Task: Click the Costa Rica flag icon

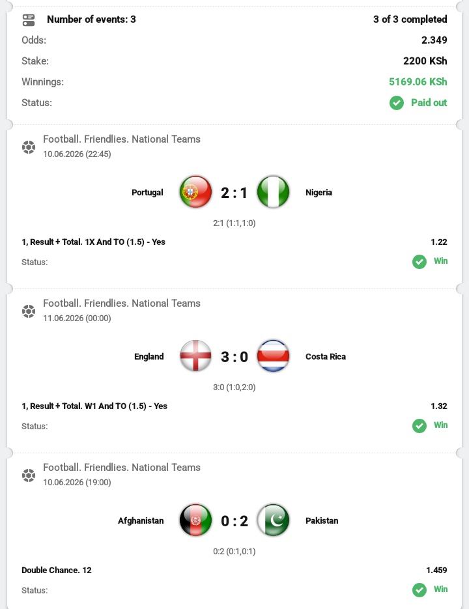Action: (273, 356)
